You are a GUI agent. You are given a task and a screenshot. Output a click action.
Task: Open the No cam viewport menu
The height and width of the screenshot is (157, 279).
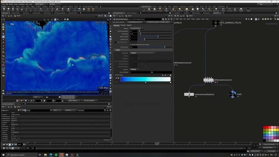pos(105,23)
